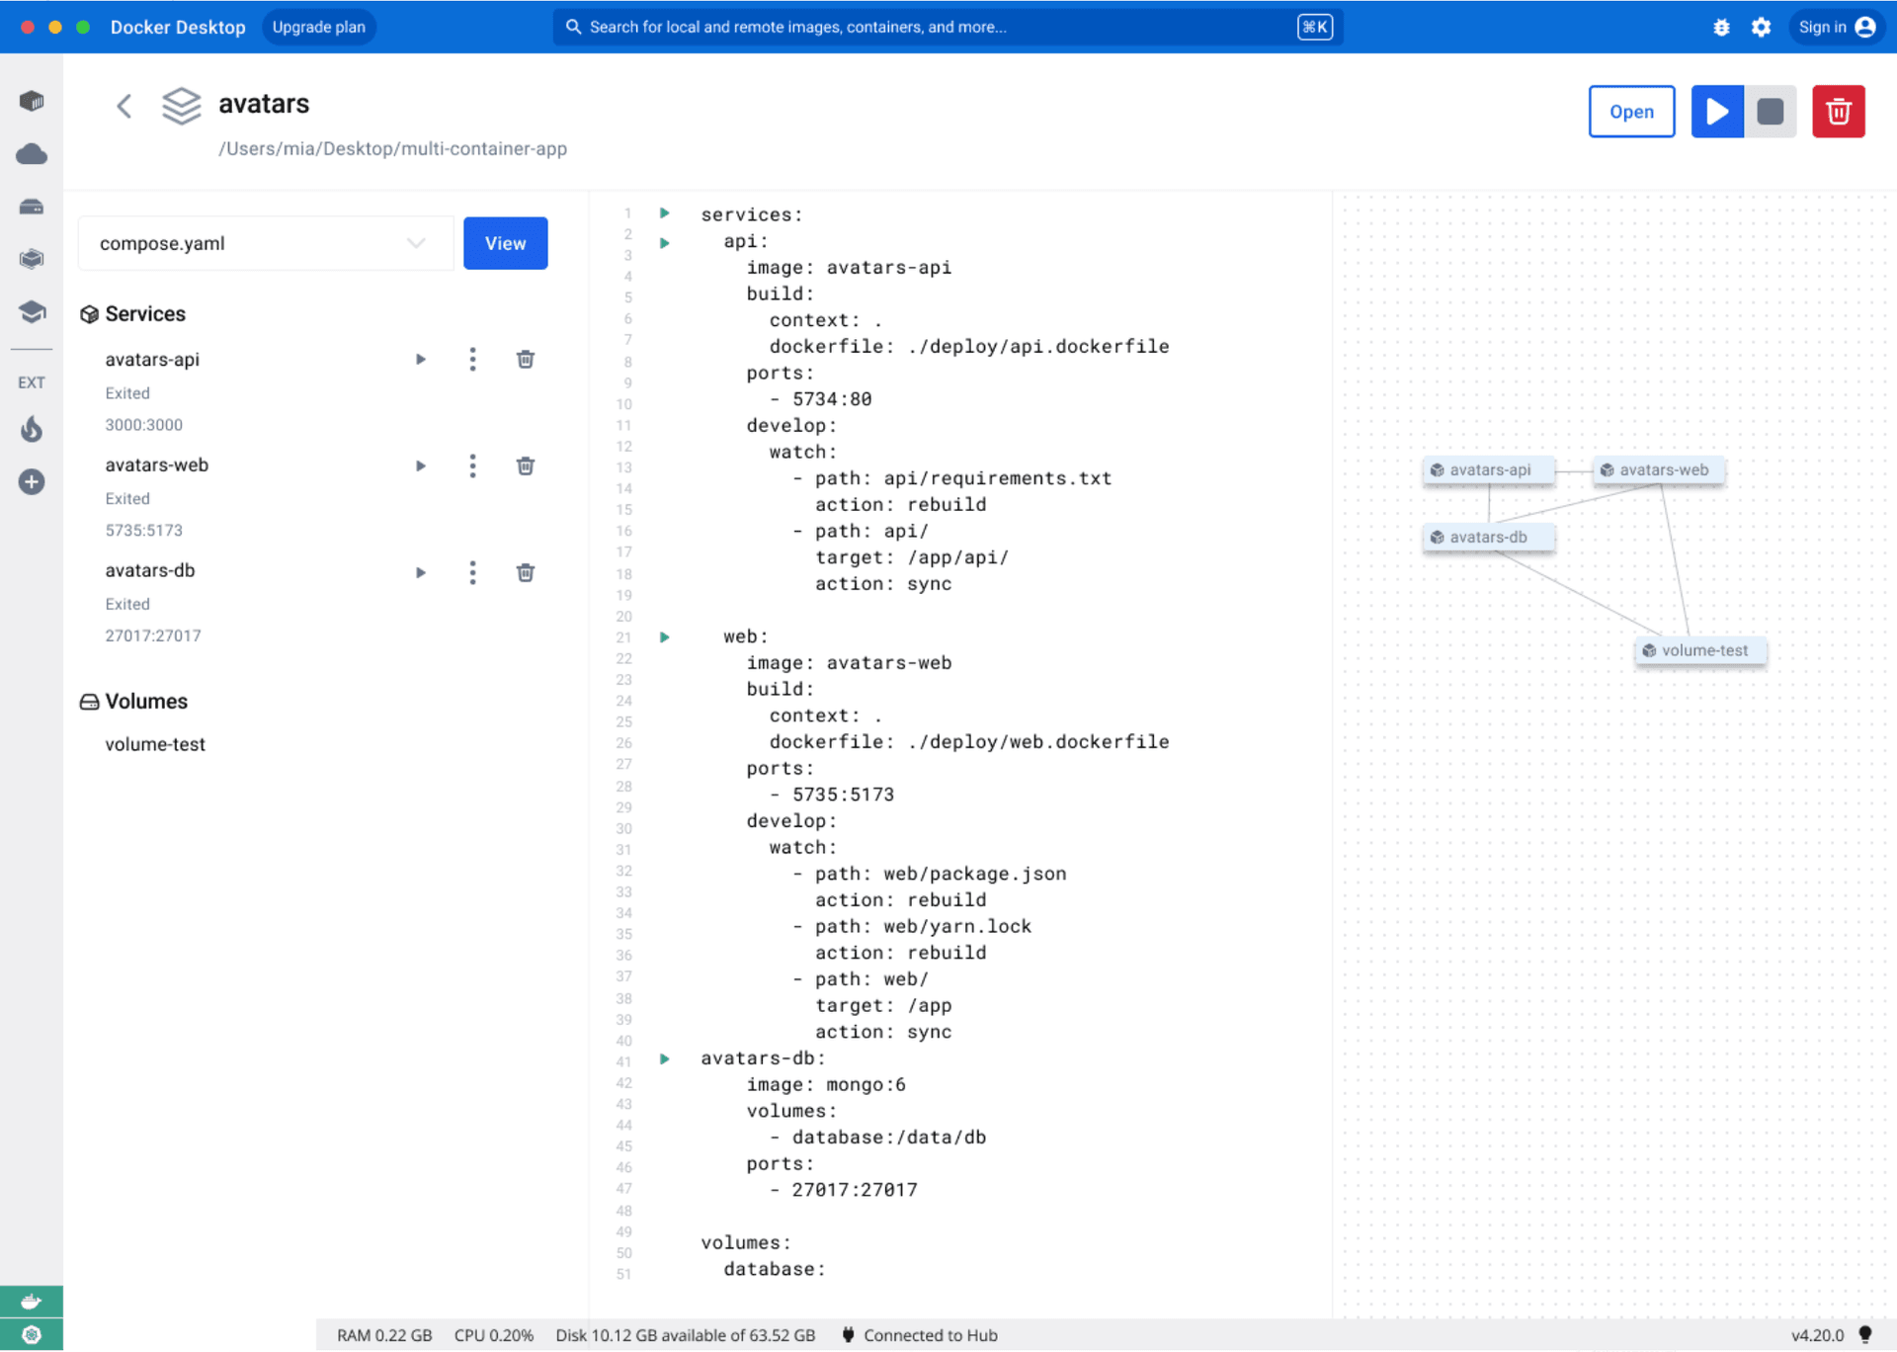
Task: Stop the avatars compose stack
Action: 1770,112
